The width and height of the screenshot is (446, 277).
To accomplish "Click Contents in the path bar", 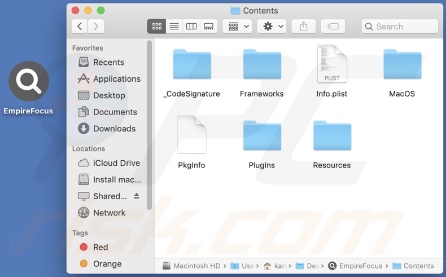I will [413, 266].
